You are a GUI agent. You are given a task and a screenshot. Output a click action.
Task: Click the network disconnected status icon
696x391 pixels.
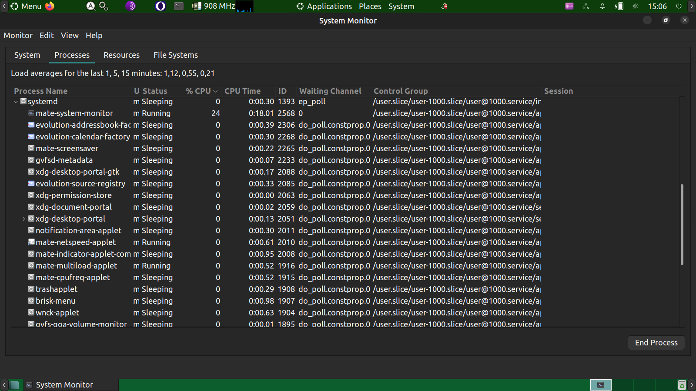coord(586,6)
